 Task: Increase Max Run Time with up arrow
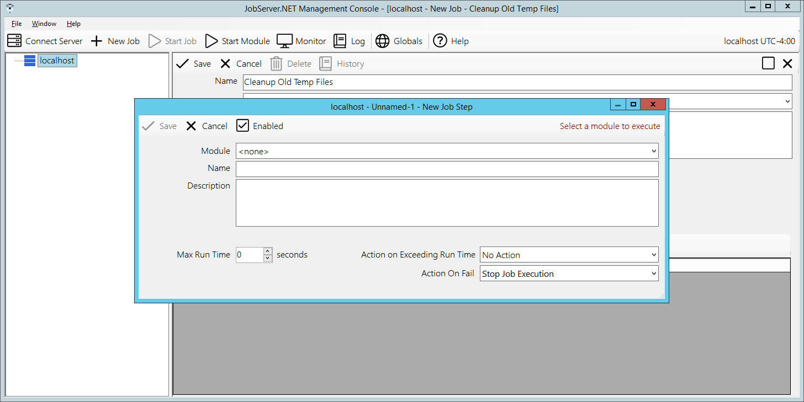pyautogui.click(x=268, y=251)
